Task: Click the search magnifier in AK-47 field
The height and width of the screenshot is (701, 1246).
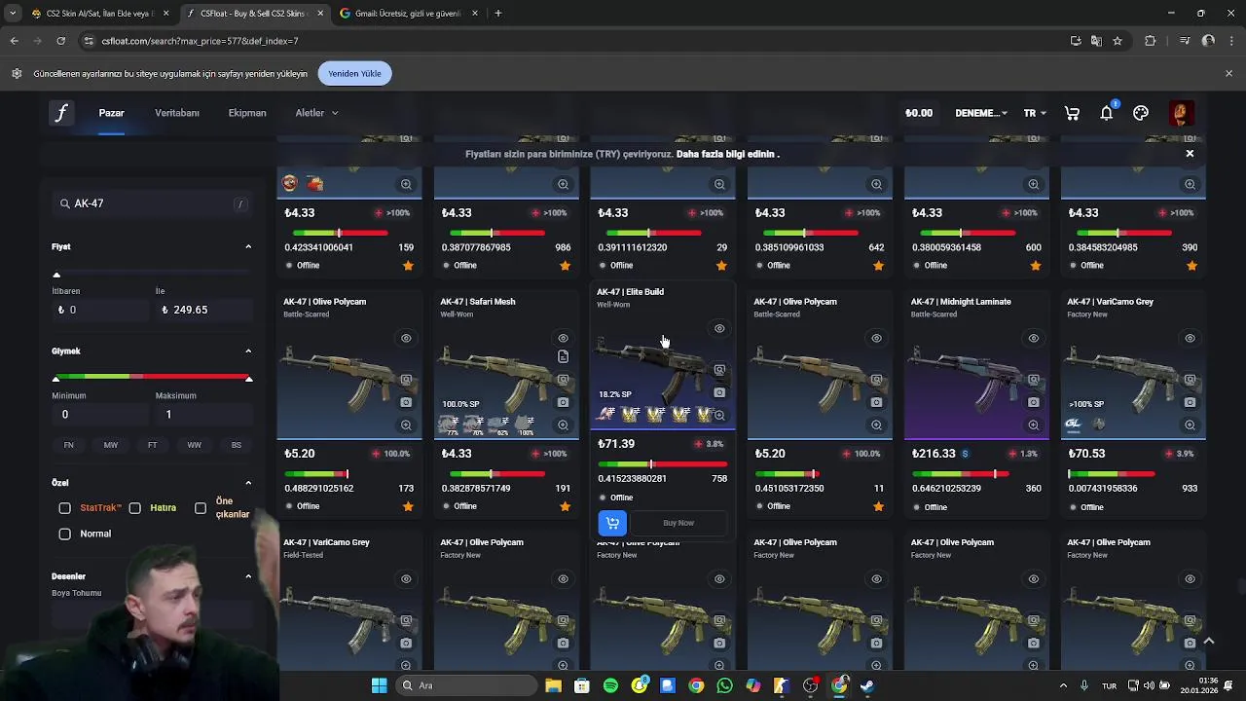Action: pyautogui.click(x=65, y=203)
